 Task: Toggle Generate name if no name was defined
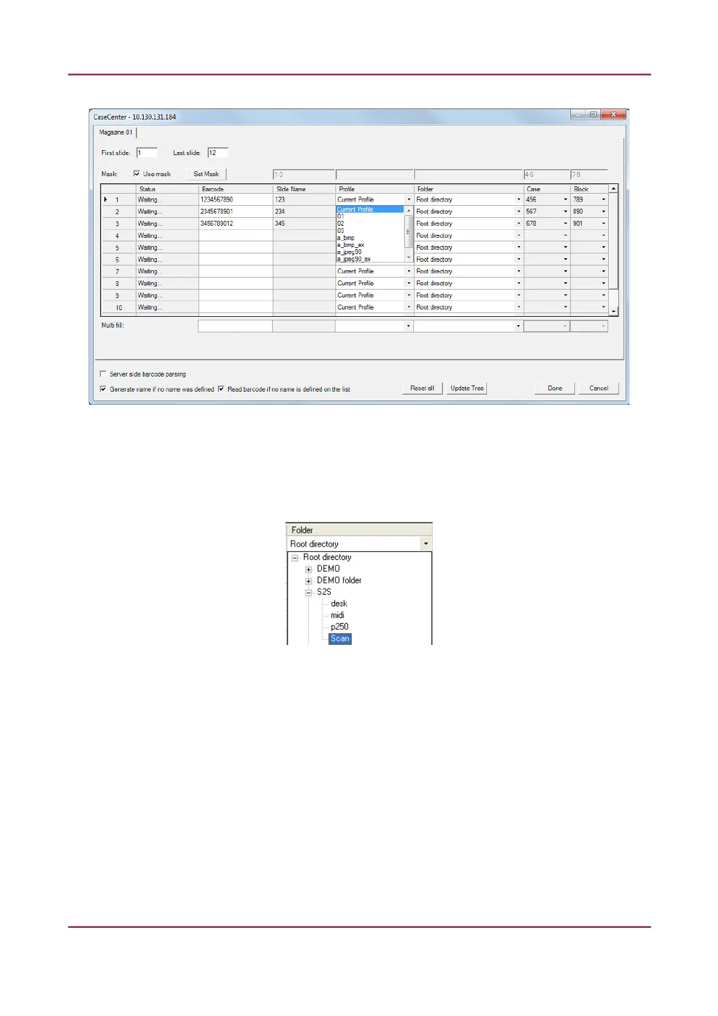click(x=103, y=389)
